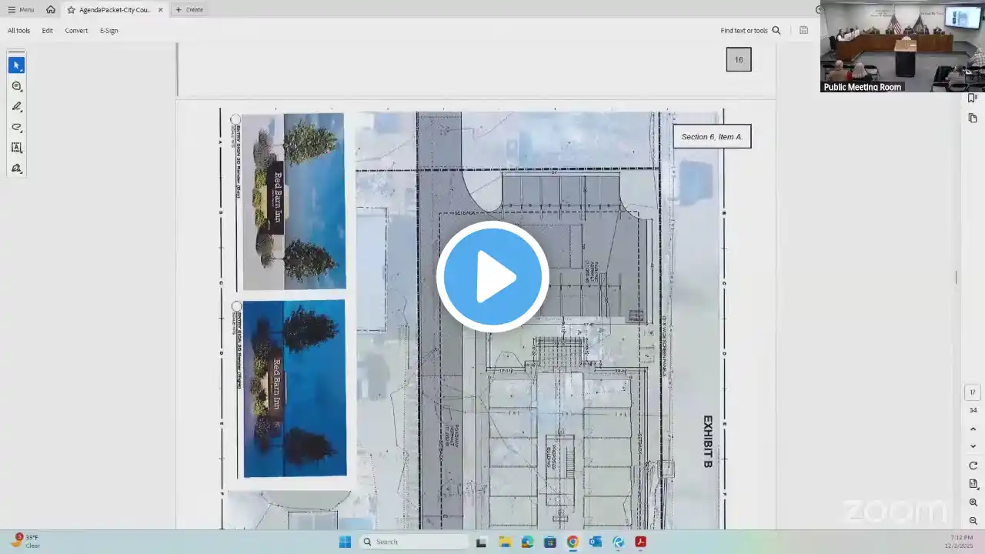Open the Convert menu

click(76, 31)
